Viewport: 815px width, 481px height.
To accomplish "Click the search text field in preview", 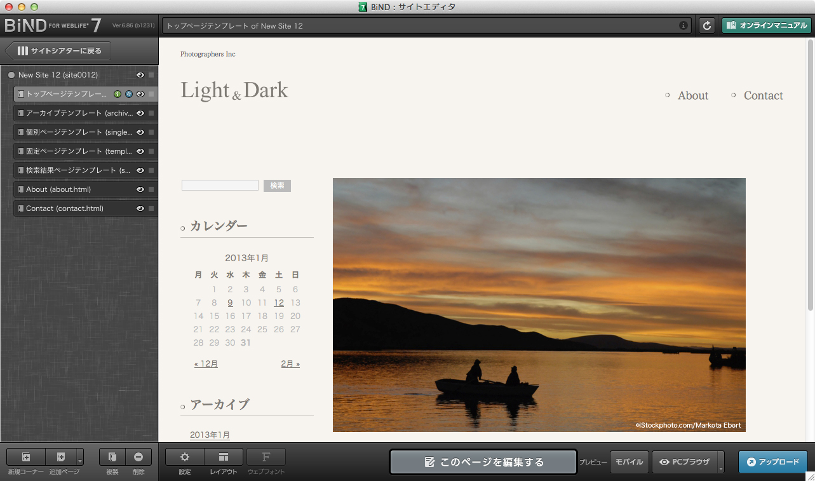I will point(220,186).
